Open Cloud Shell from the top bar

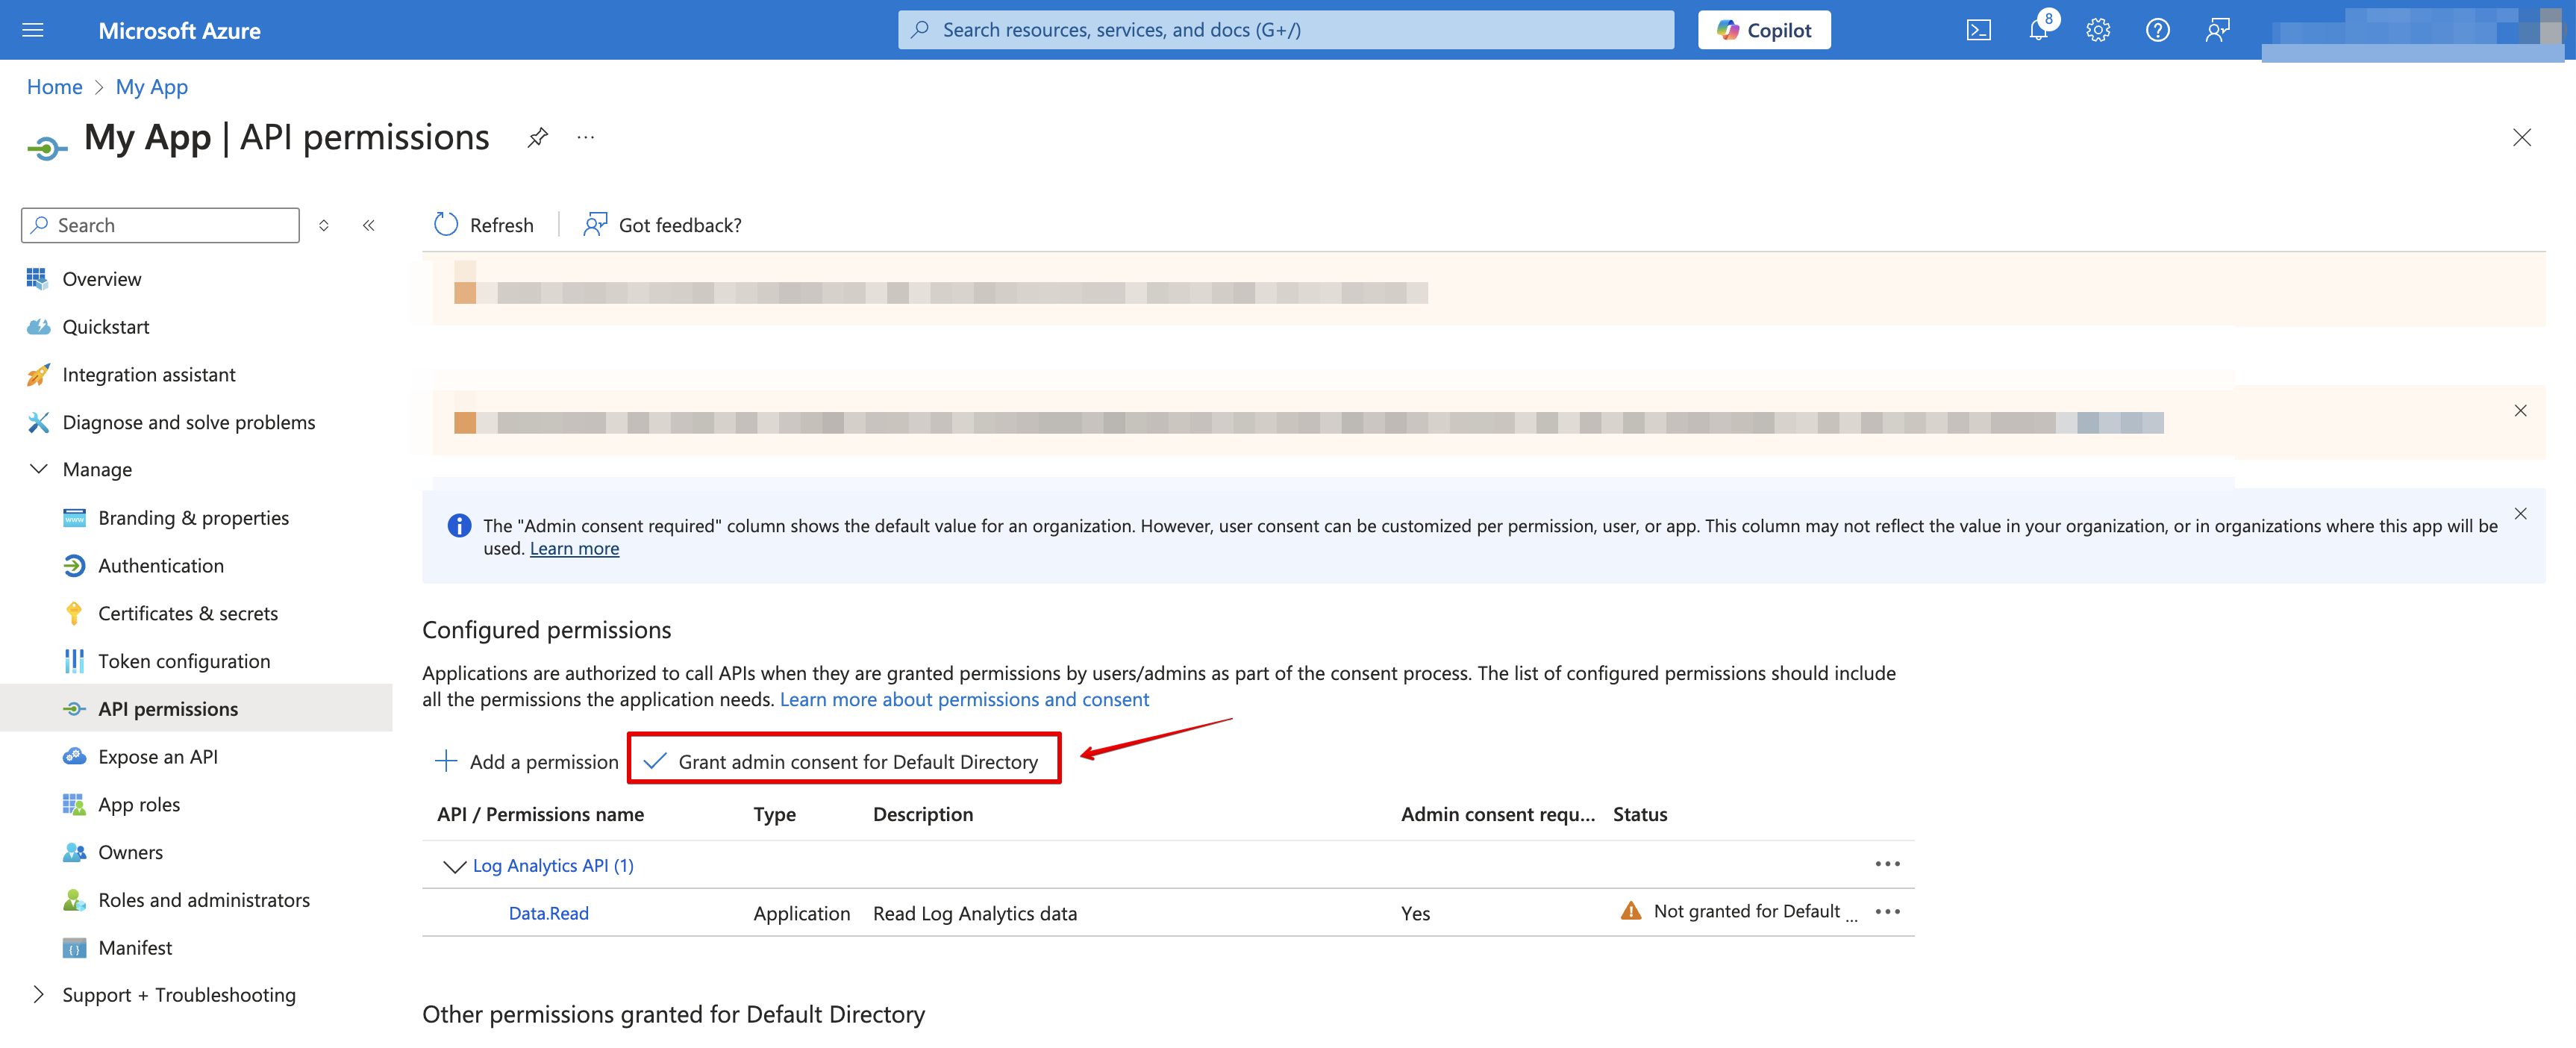(1978, 30)
